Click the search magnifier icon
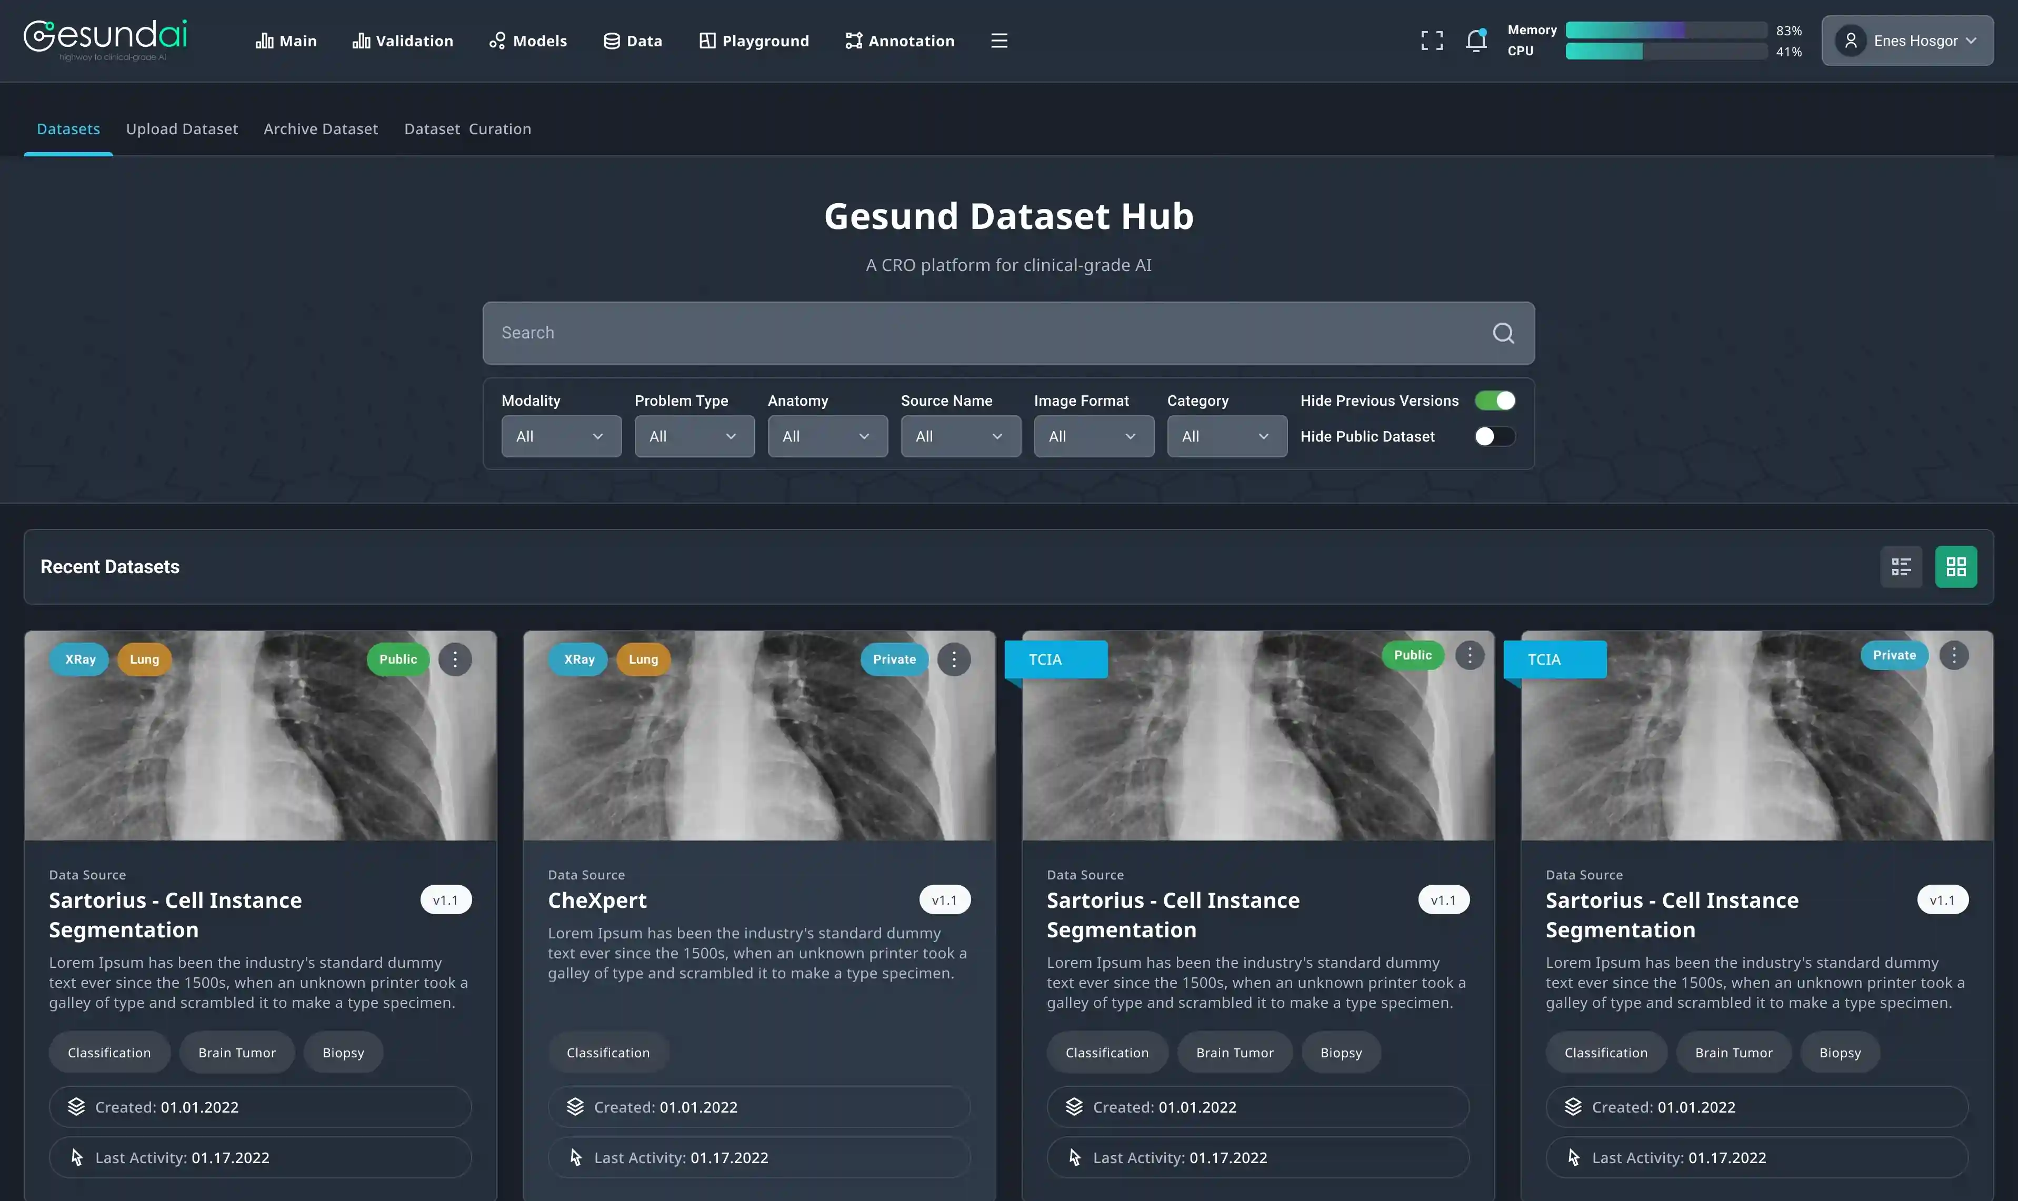Image resolution: width=2018 pixels, height=1201 pixels. coord(1503,334)
